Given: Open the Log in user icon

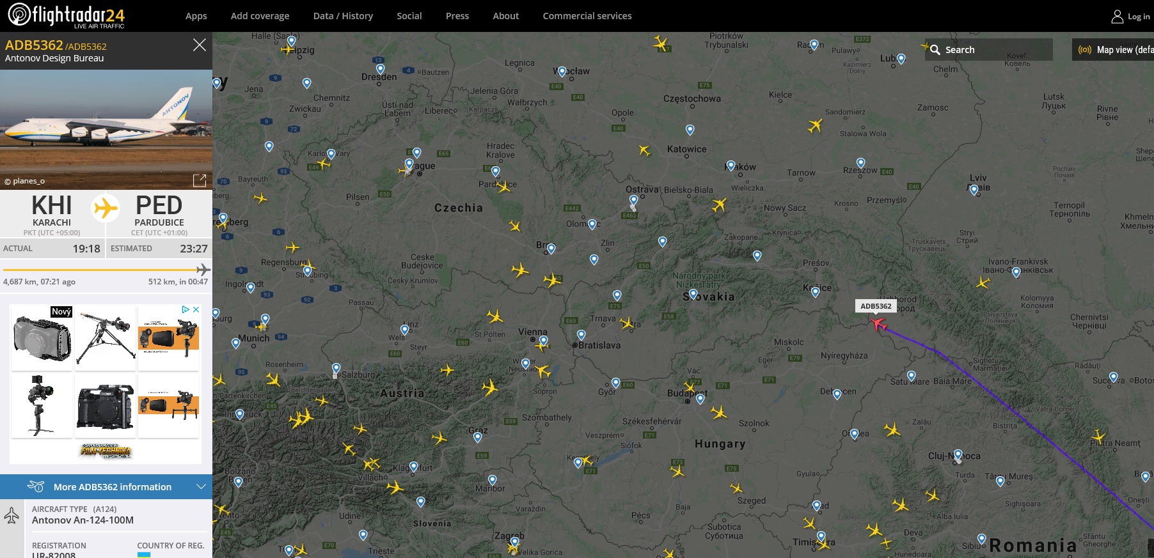Looking at the screenshot, I should pos(1117,17).
